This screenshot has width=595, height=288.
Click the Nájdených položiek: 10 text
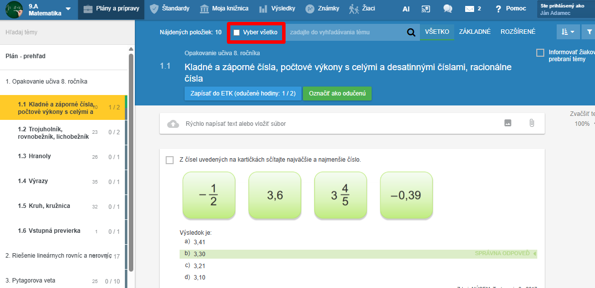pyautogui.click(x=191, y=32)
